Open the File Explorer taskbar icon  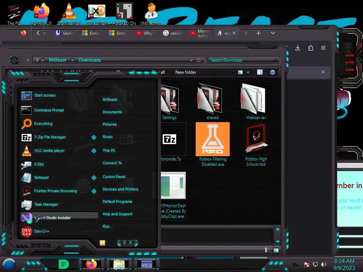pos(119,265)
